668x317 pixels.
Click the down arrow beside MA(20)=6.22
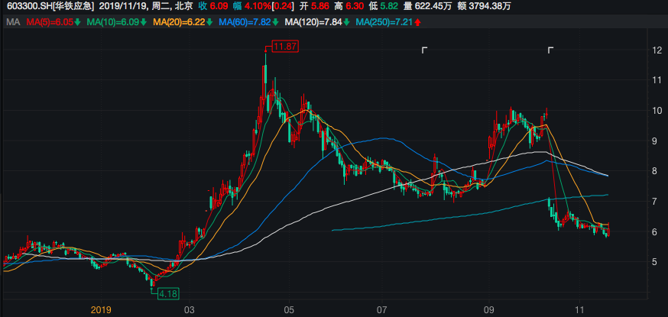tap(210, 21)
